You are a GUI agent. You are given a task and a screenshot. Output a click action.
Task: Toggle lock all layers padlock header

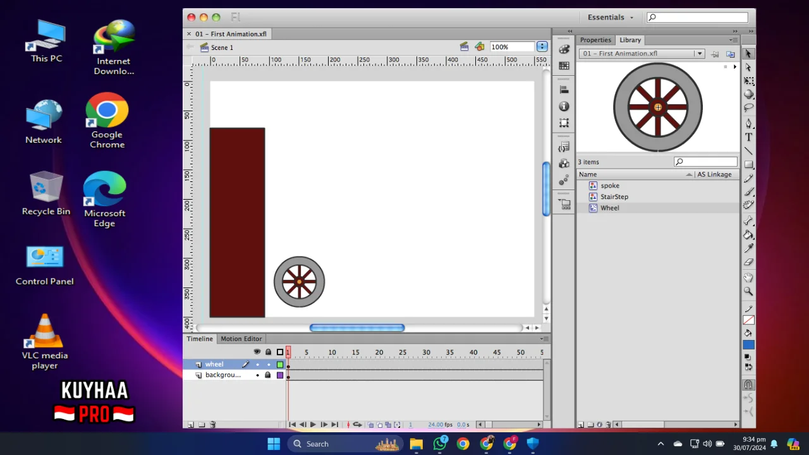tap(268, 352)
